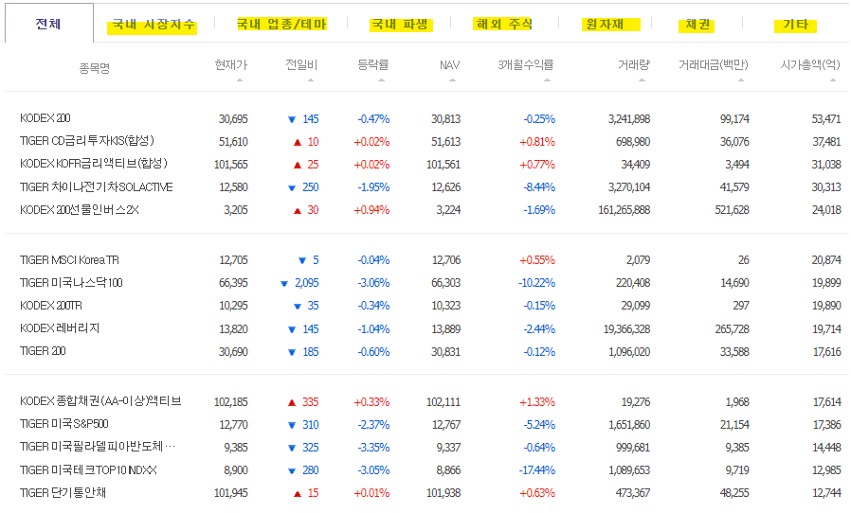Sort by 전일비 column arrow
This screenshot has width=851, height=513.
[311, 80]
